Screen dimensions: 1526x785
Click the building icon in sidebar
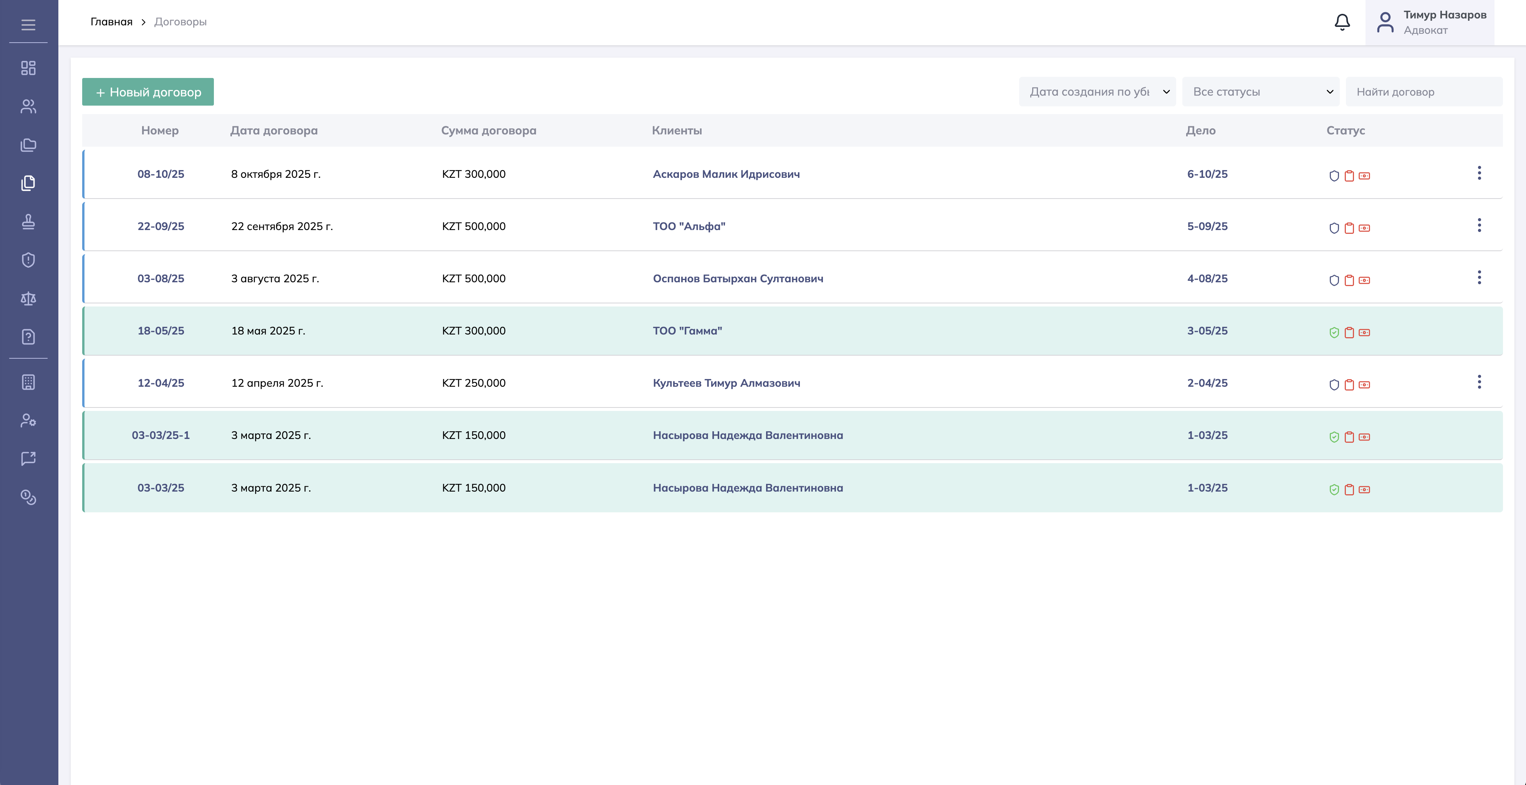tap(28, 382)
